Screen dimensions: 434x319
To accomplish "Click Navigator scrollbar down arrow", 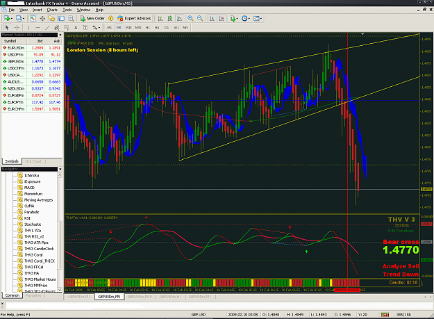I will [x=60, y=291].
